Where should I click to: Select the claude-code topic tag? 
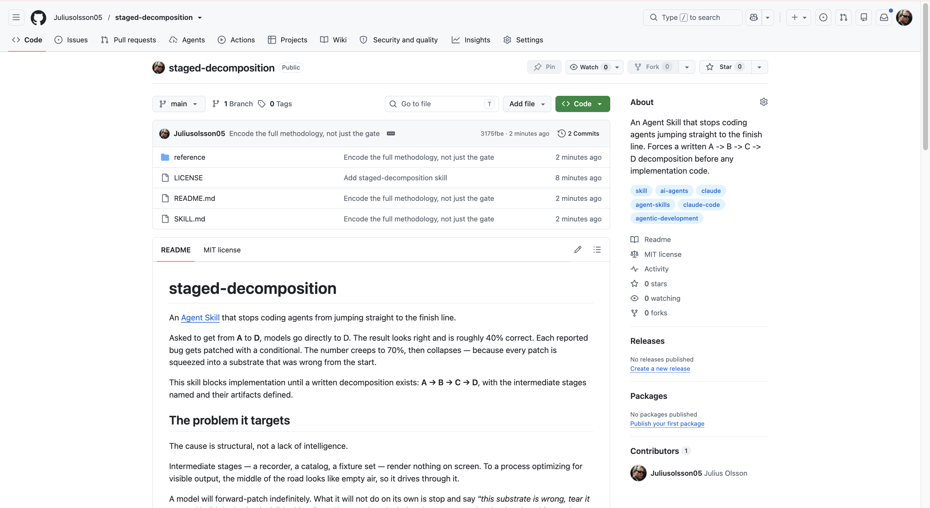tap(701, 204)
